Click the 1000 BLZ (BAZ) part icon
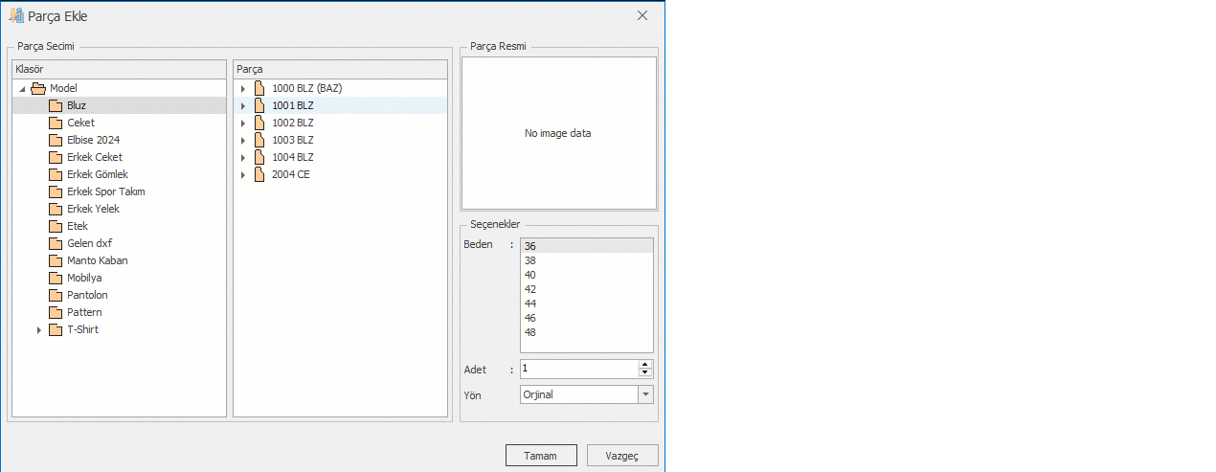Viewport: 1216px width, 472px height. (259, 88)
